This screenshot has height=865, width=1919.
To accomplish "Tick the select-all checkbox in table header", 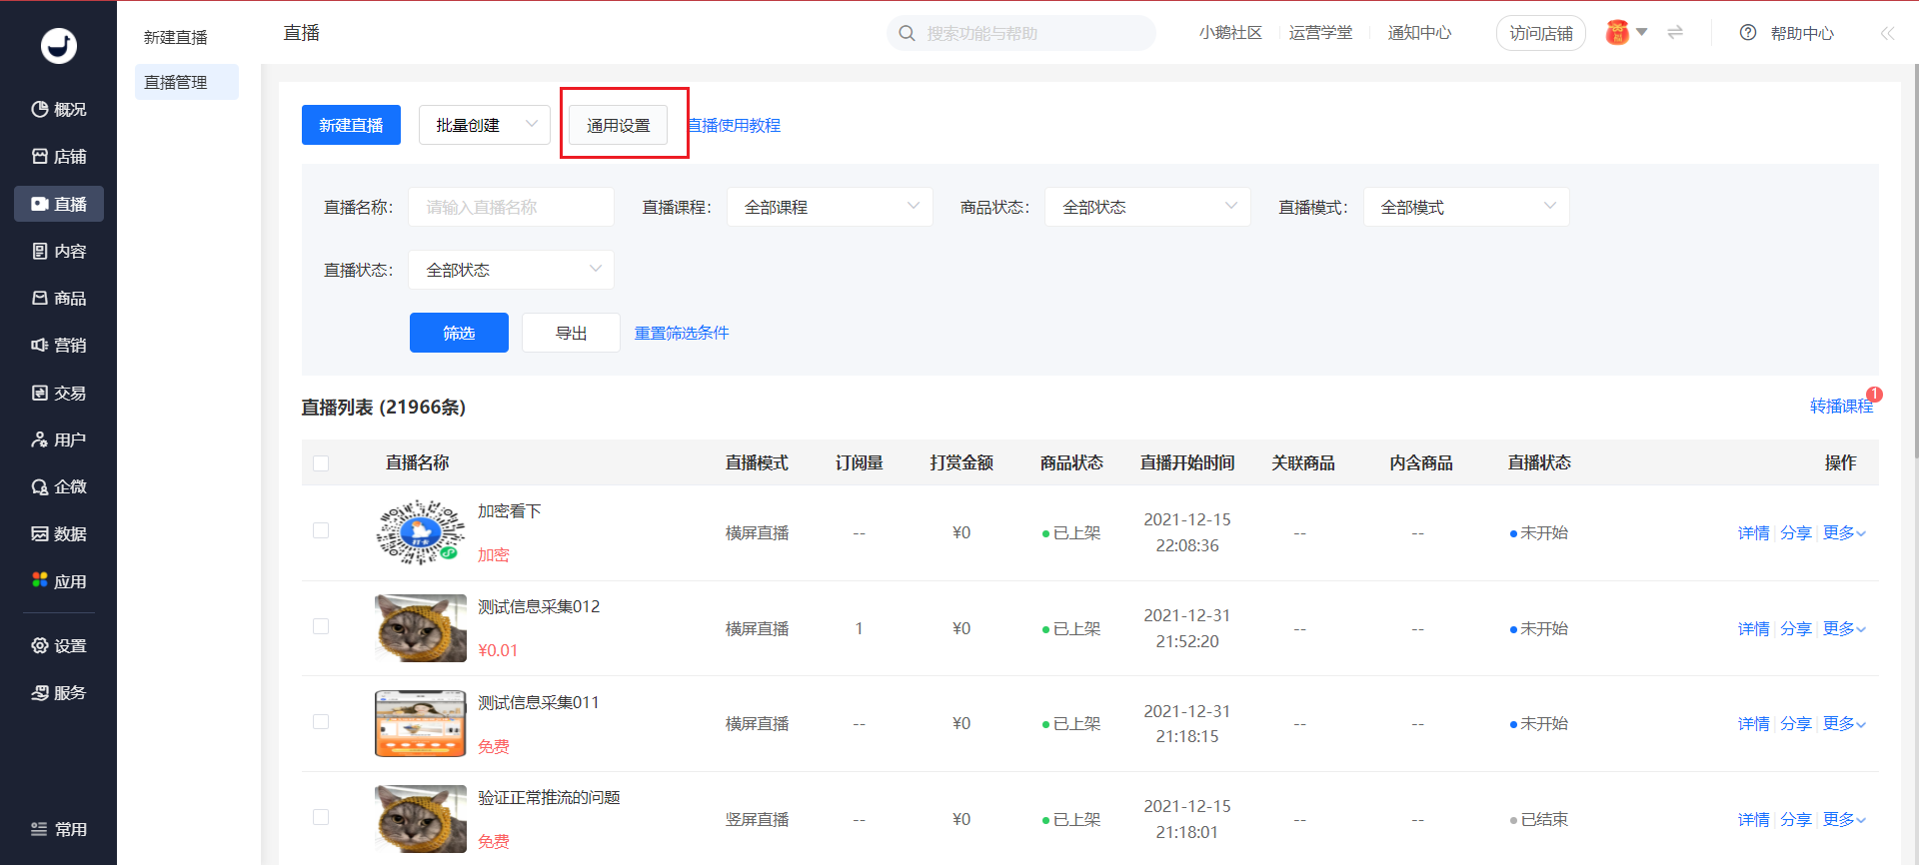I will point(321,463).
